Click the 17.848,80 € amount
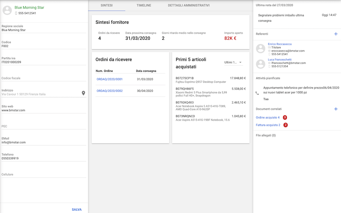 click(238, 78)
